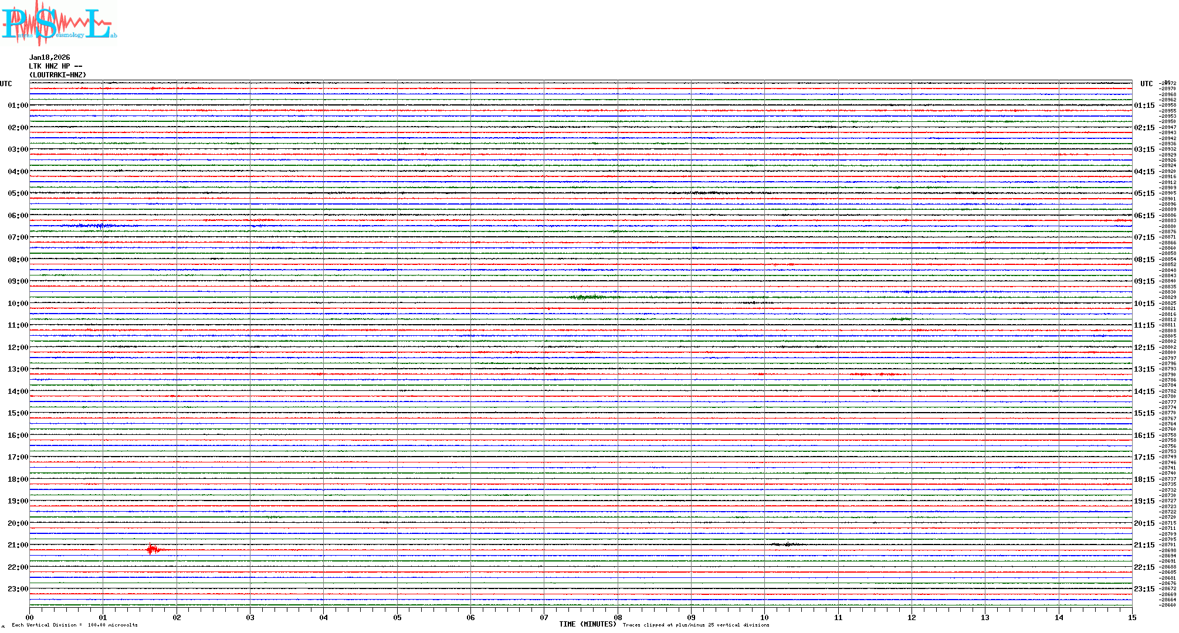Click the Traces clipped note at bottom

click(x=696, y=625)
